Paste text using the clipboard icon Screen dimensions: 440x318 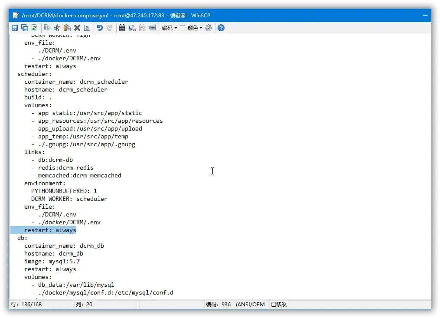(67, 28)
